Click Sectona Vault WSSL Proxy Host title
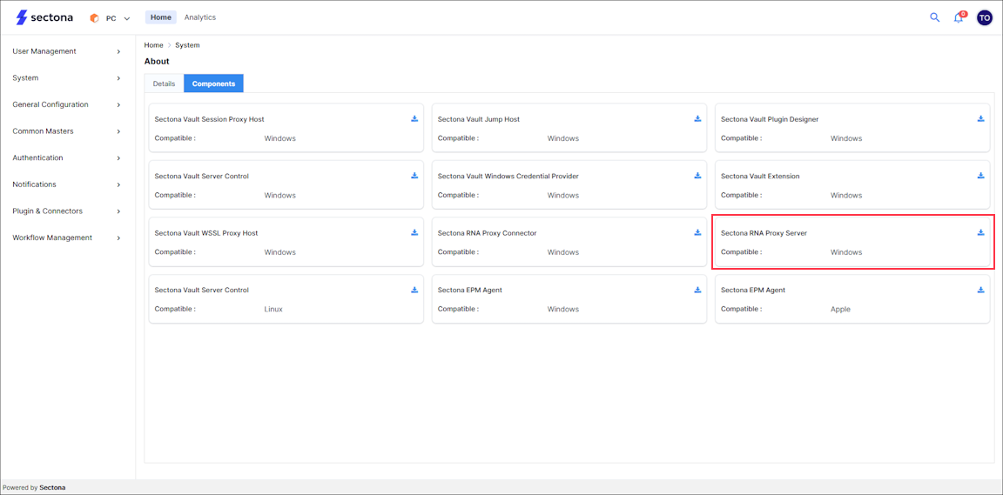Viewport: 1003px width, 495px height. 206,233
